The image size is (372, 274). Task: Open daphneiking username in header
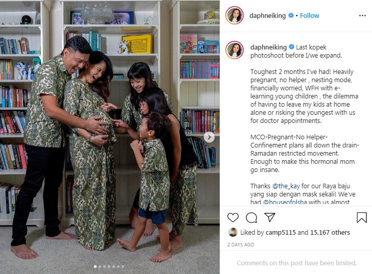click(x=267, y=16)
